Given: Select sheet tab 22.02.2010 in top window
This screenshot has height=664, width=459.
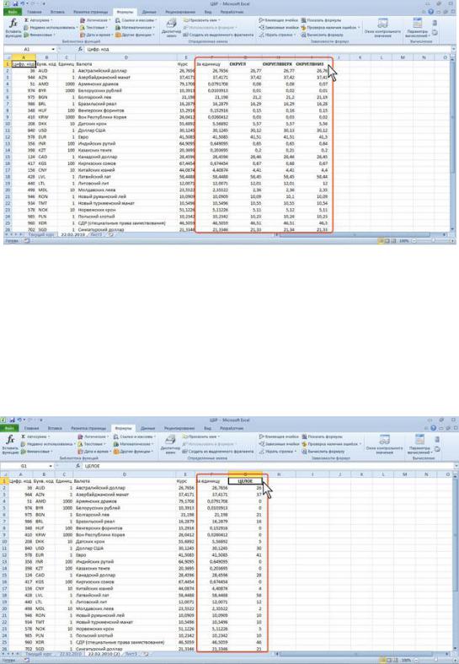Looking at the screenshot, I should (x=72, y=234).
